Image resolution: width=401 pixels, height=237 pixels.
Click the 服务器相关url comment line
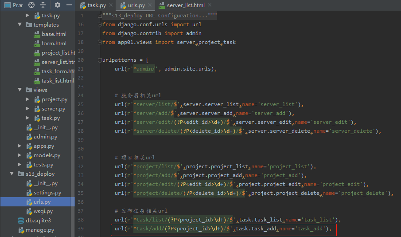pyautogui.click(x=138, y=95)
